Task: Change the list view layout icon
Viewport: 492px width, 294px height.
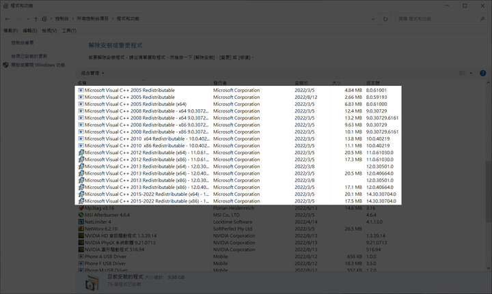Action: (462, 73)
